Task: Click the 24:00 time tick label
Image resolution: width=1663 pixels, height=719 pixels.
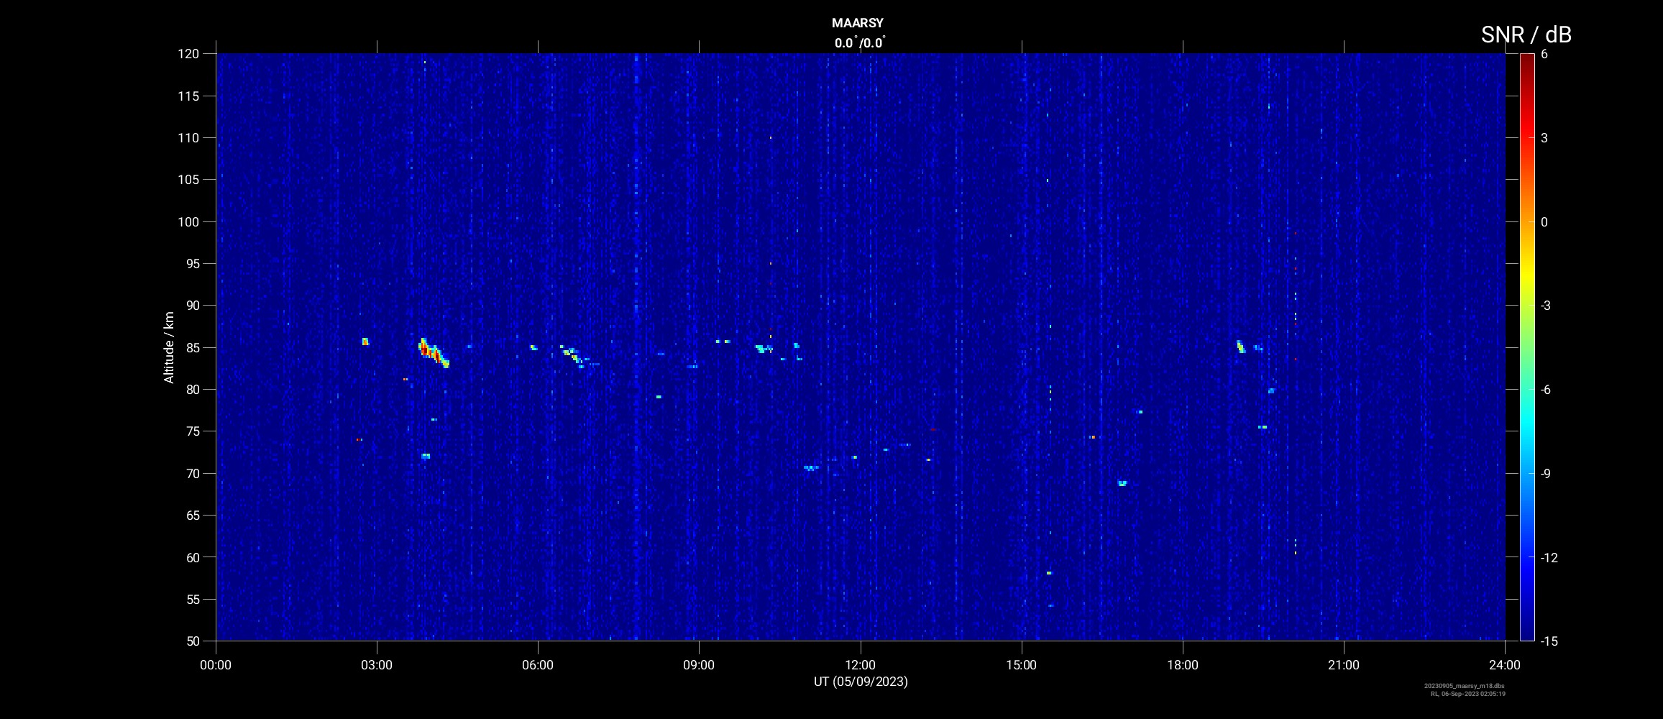Action: 1505,665
